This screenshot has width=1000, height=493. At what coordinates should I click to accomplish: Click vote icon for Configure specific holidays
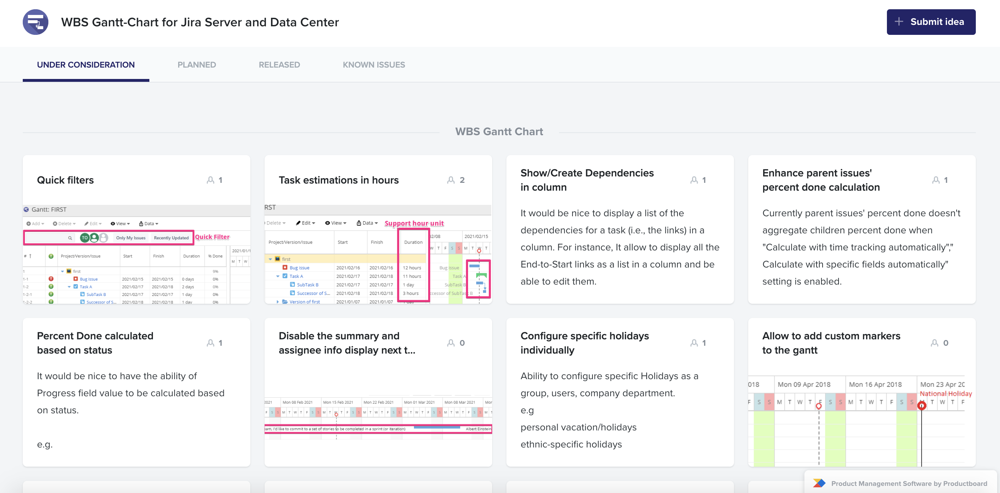click(694, 343)
